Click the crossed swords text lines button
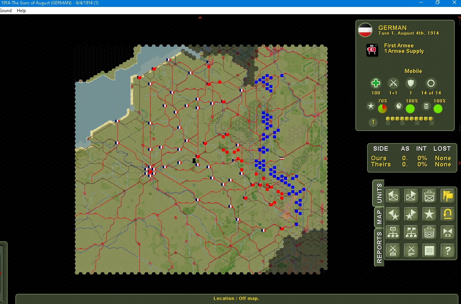The width and height of the screenshot is (461, 304). pyautogui.click(x=411, y=250)
